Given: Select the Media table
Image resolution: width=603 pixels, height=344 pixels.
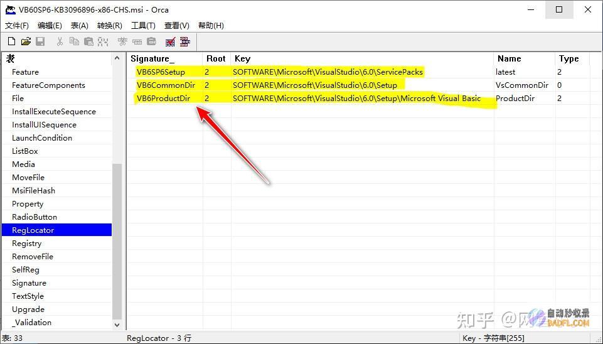Looking at the screenshot, I should point(23,164).
